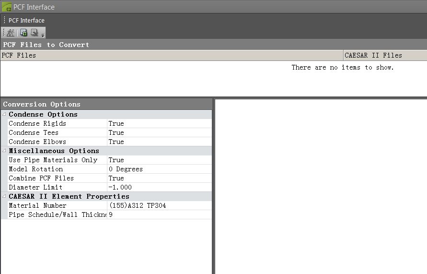Select the Condense Rigids True value
Screen dimensions: 427x274
159,123
